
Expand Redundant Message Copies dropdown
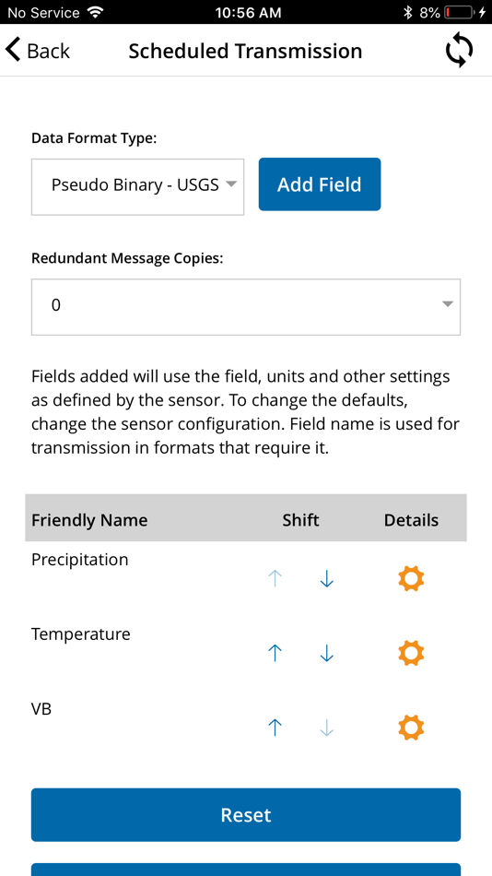[246, 307]
